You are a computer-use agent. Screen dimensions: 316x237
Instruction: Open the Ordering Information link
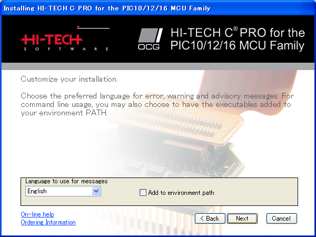pyautogui.click(x=48, y=222)
